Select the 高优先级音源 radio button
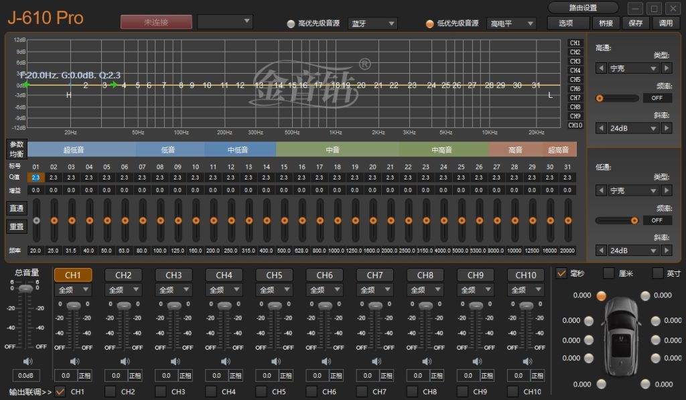Viewport: 686px width, 400px height. click(x=291, y=23)
